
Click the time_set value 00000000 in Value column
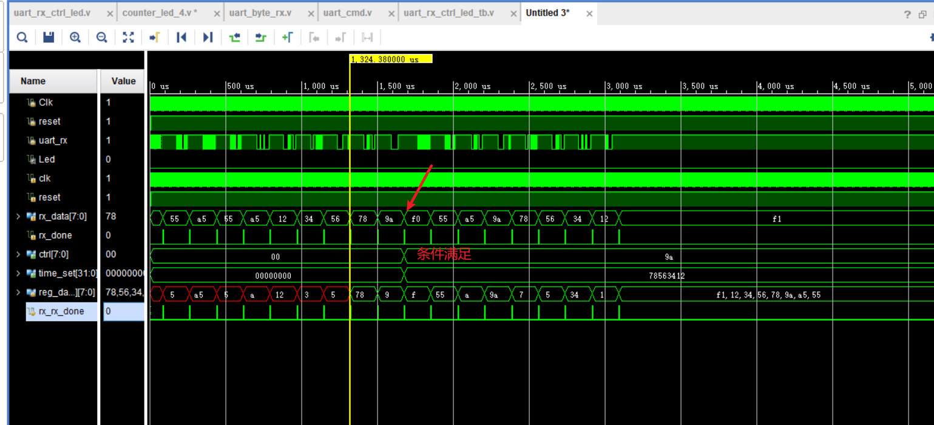point(124,273)
